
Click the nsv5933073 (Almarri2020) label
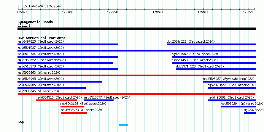pos(82,110)
